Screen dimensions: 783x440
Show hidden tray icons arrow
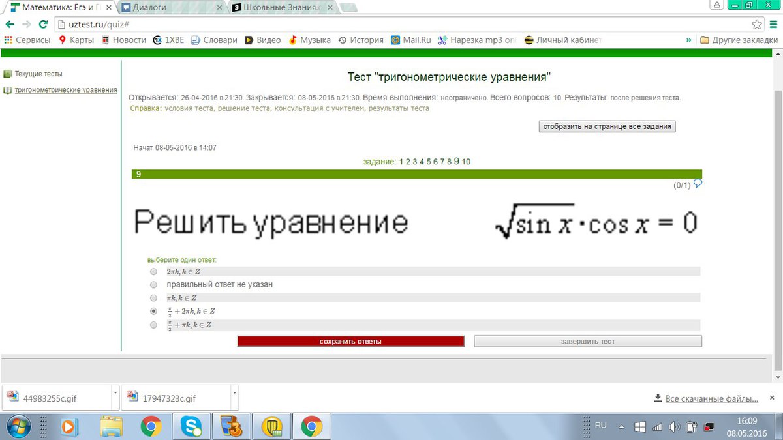pos(621,427)
